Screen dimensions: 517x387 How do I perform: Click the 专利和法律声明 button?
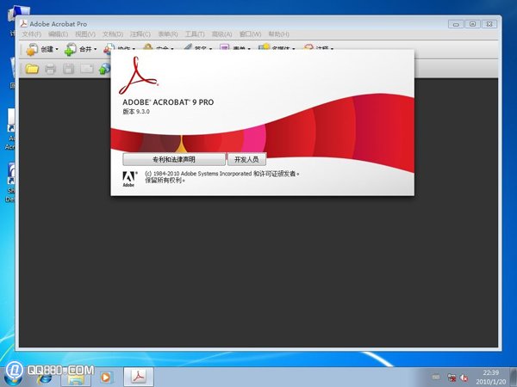pyautogui.click(x=174, y=159)
